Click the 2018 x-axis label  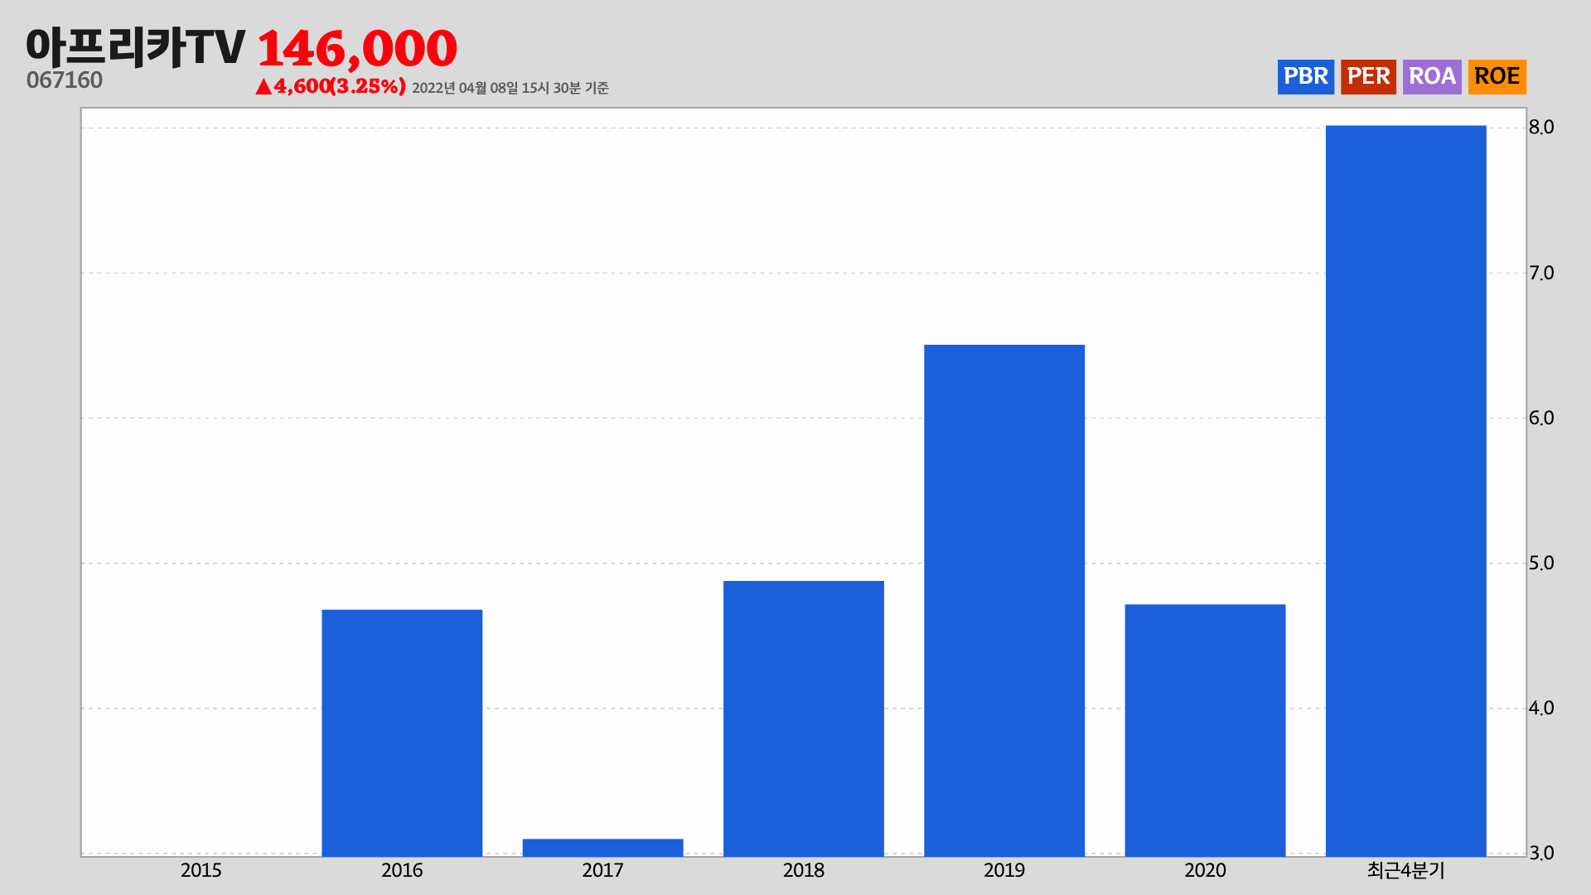(804, 870)
